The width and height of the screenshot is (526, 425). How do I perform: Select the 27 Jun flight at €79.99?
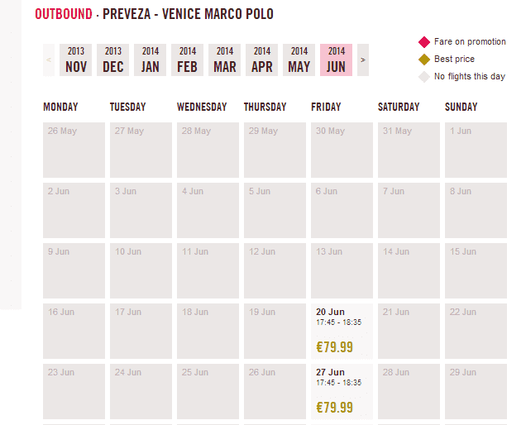(x=342, y=391)
